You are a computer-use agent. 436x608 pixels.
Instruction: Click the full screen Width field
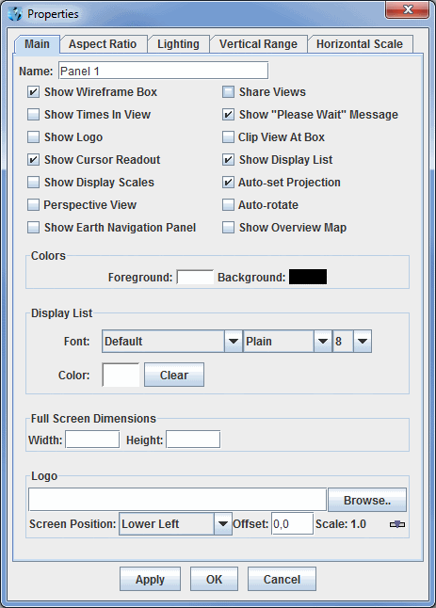click(x=92, y=440)
